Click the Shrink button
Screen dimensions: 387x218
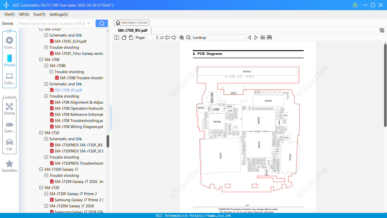point(8,23)
